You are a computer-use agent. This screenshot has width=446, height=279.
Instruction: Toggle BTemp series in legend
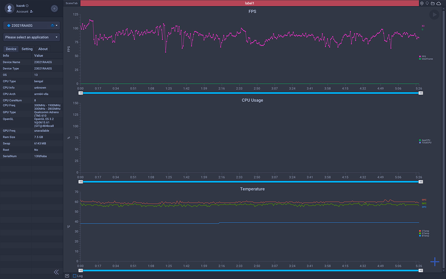(x=424, y=236)
